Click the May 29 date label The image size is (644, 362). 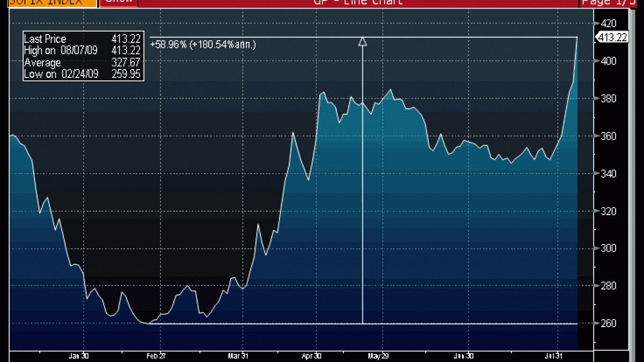(x=378, y=356)
